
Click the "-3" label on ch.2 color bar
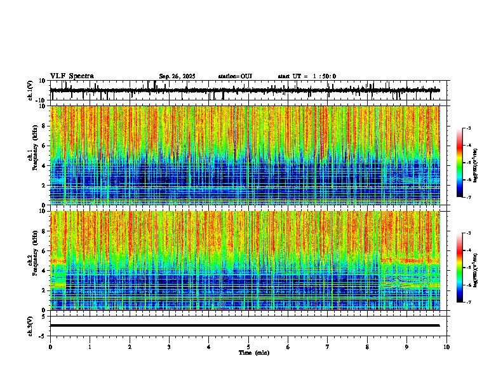469,233
